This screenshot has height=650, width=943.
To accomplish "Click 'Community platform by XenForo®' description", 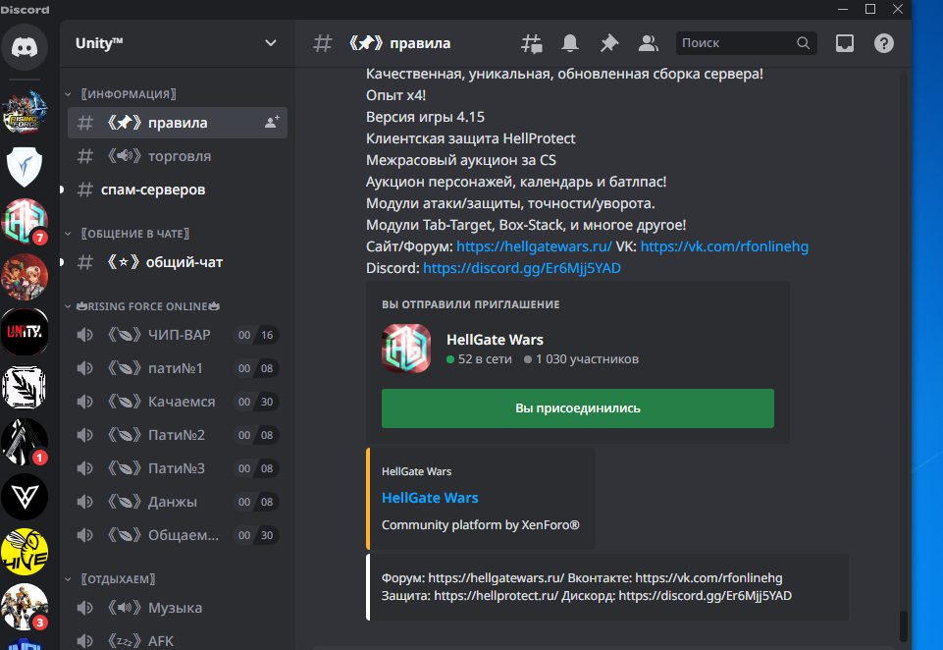I will 481,525.
